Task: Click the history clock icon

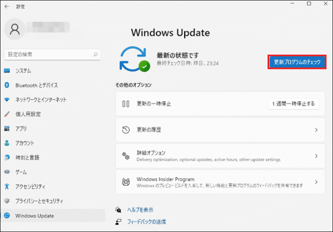Action: tap(126, 130)
